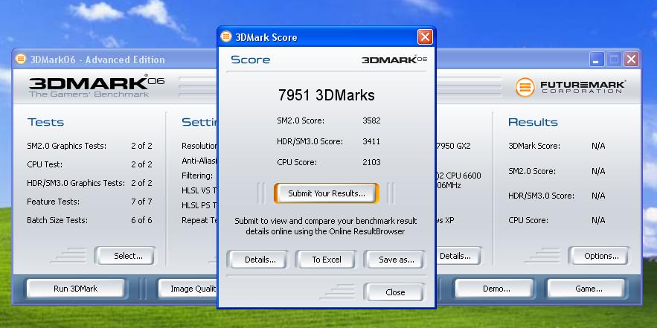Export the score with To Excel
657x328 pixels.
click(326, 260)
